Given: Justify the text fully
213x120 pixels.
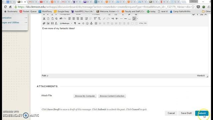Looking at the screenshot, I should coord(82,19).
